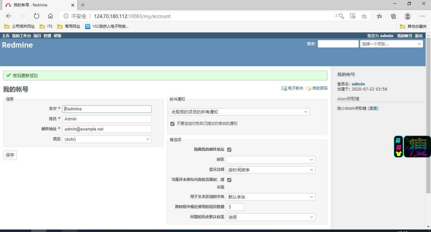The image size is (431, 232).
Task: Open saved passwords key icon
Action: (x=341, y=16)
